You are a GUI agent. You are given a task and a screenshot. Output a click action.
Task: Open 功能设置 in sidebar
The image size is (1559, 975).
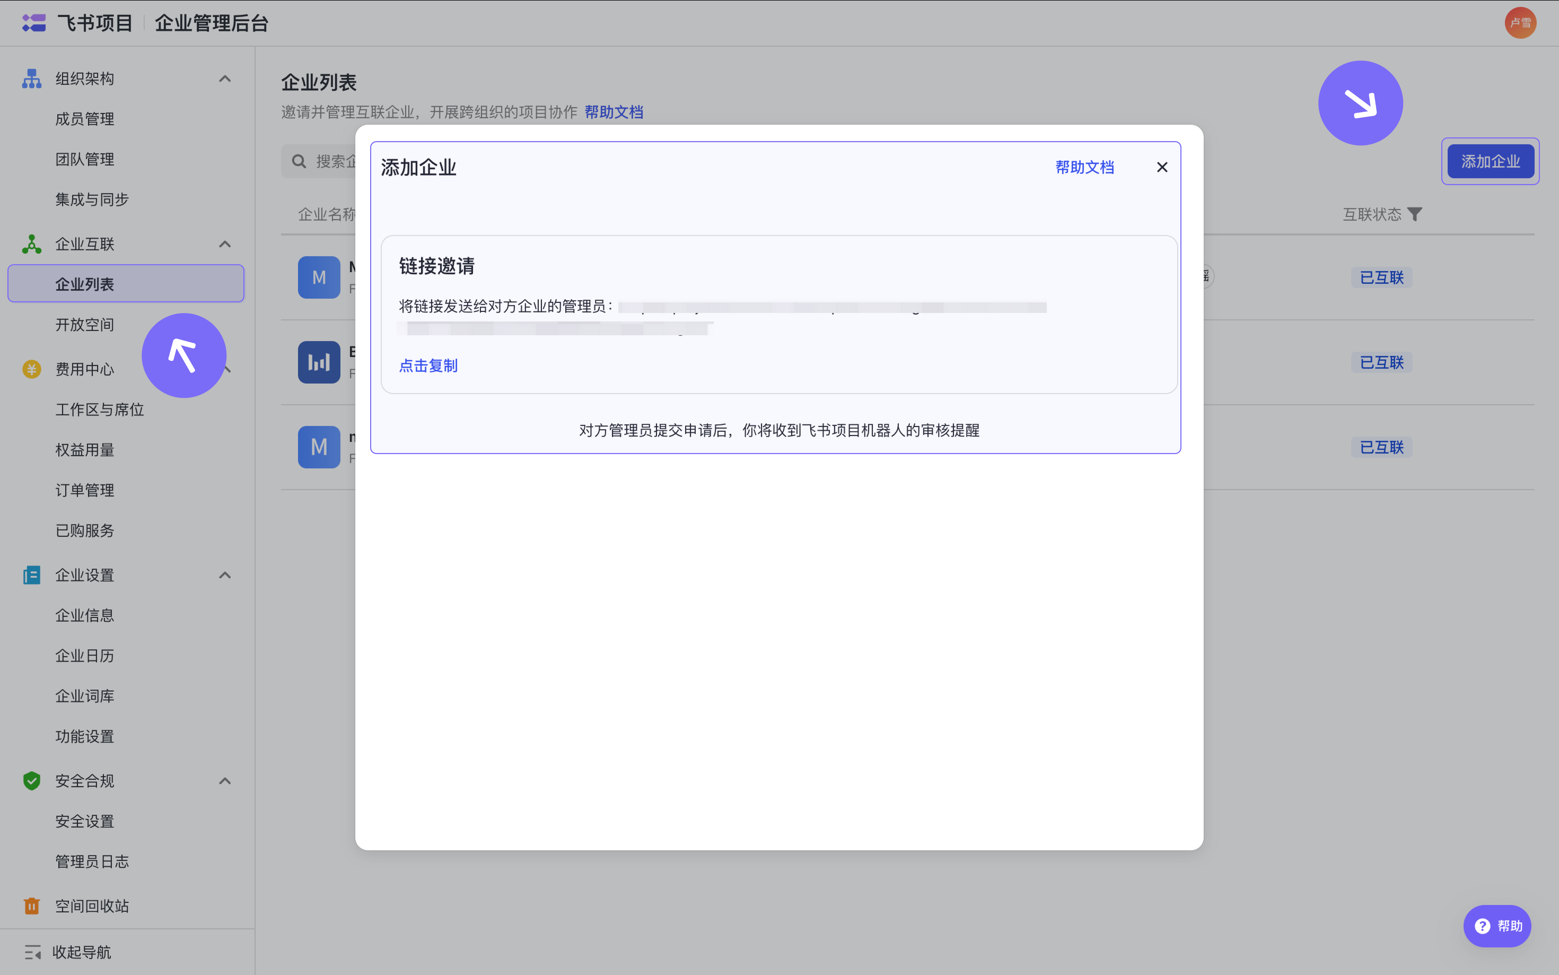coord(84,736)
